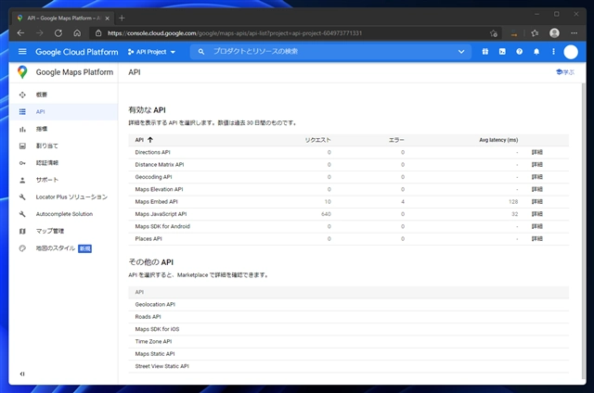The height and width of the screenshot is (393, 594).
Task: Open details link for Maps JavaScript API
Action: click(536, 214)
